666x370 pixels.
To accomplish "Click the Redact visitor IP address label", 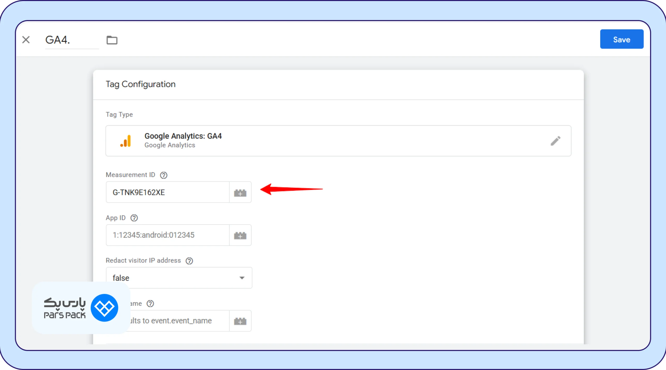I will pyautogui.click(x=143, y=260).
